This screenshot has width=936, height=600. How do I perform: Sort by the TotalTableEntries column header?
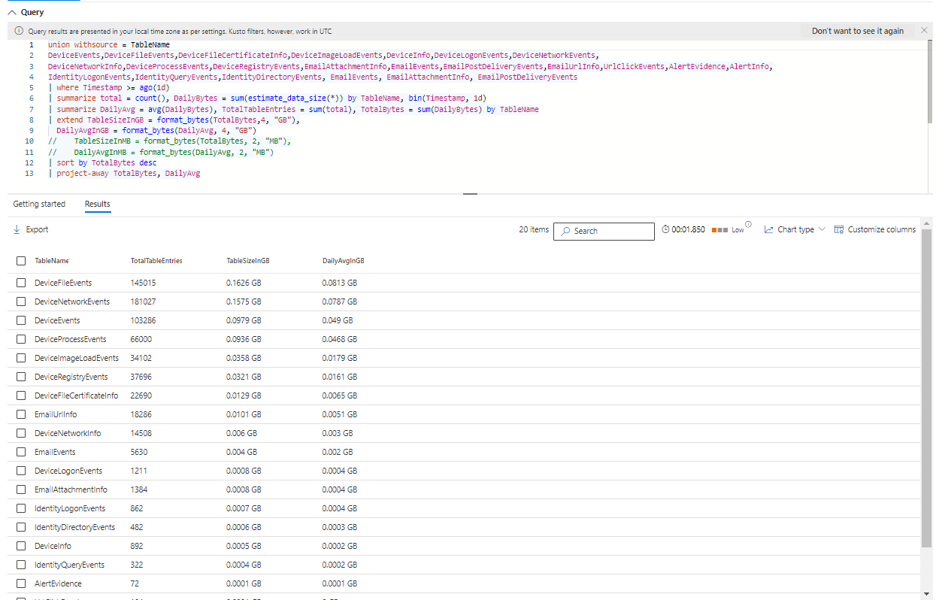click(156, 261)
